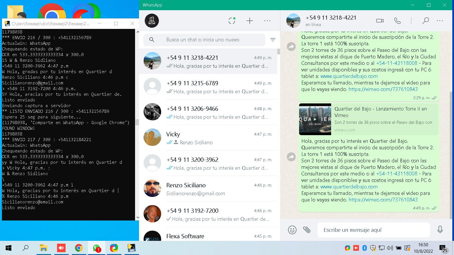Start a voice call with phone icon

[398, 21]
